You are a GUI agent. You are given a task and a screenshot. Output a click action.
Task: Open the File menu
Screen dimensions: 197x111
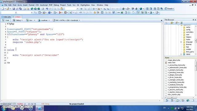pos(6,5)
